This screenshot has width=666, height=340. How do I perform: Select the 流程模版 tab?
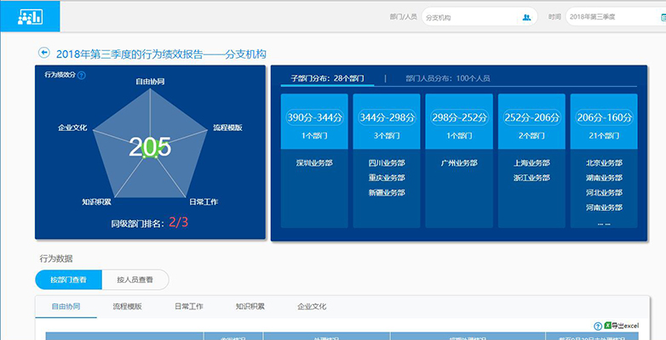click(127, 306)
